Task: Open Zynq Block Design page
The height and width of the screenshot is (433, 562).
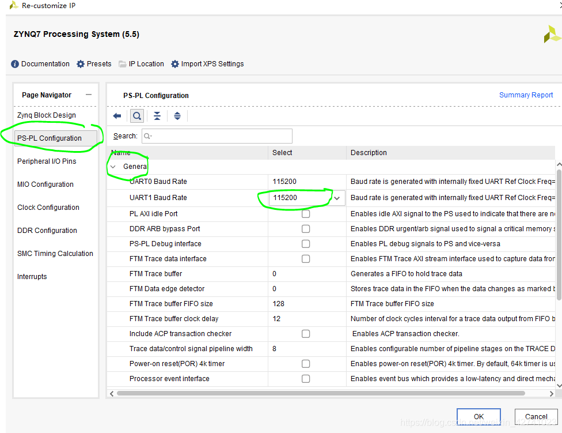Action: 47,115
